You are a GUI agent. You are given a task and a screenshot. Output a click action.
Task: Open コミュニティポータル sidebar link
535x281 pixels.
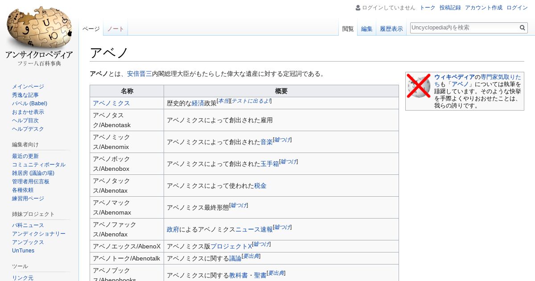tap(39, 165)
